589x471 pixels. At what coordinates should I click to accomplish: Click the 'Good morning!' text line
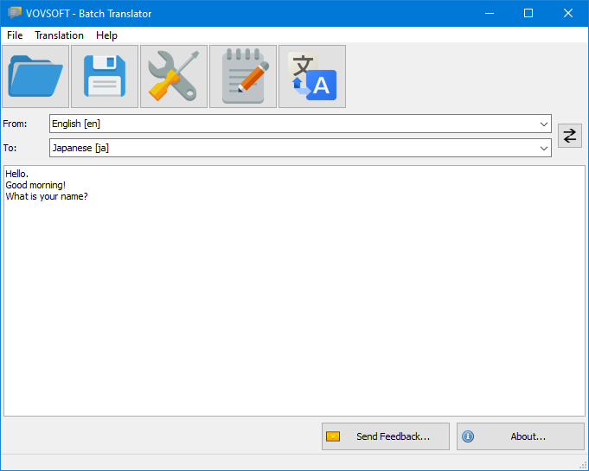click(x=35, y=185)
